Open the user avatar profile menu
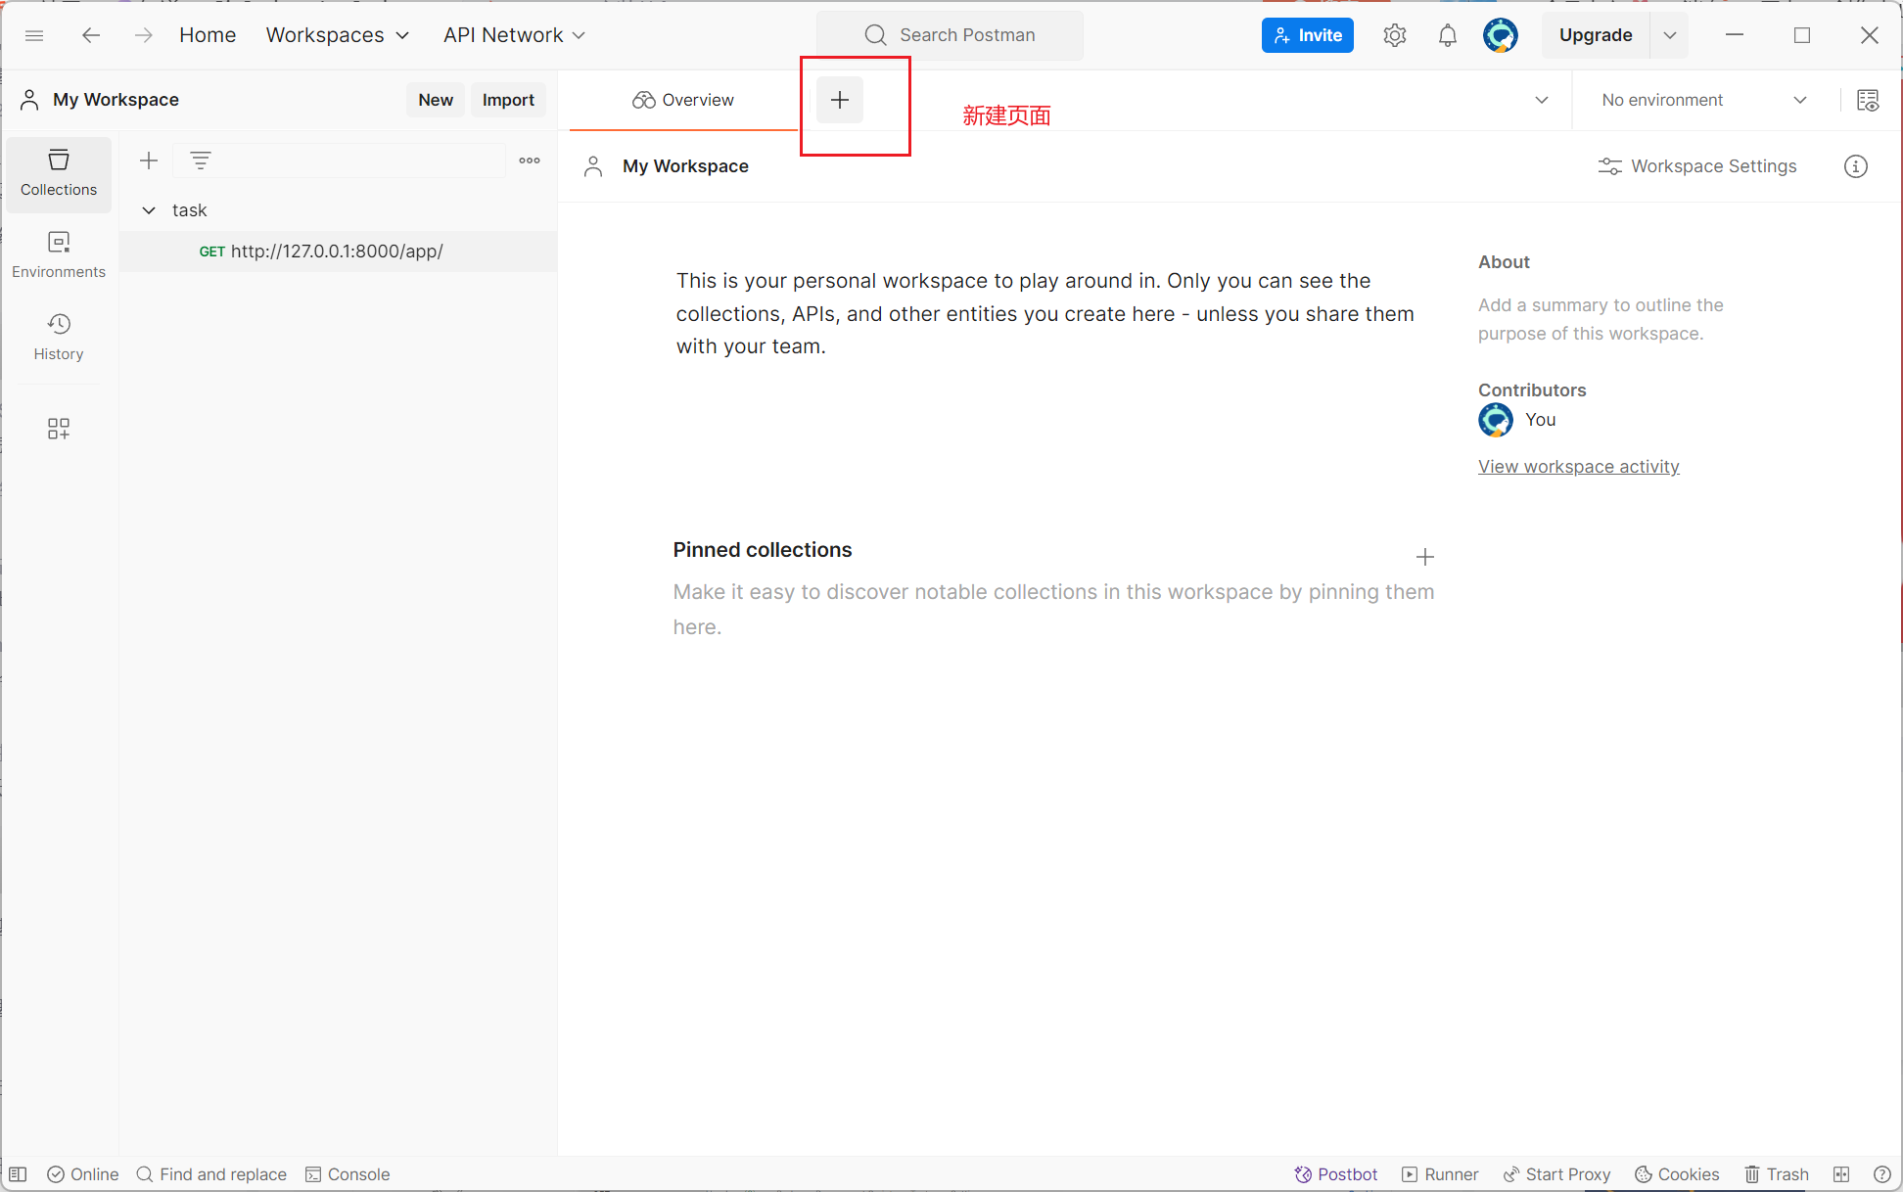1903x1192 pixels. (x=1501, y=35)
